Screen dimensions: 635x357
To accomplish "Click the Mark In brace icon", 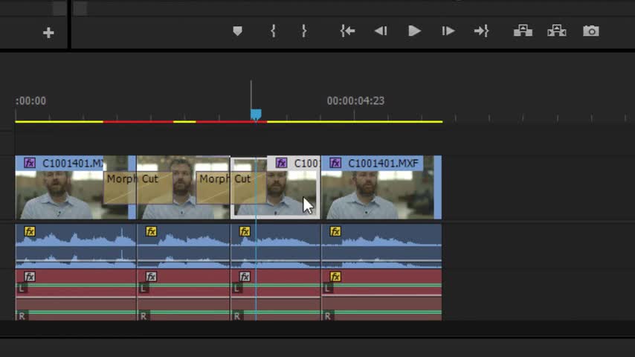I will click(274, 30).
